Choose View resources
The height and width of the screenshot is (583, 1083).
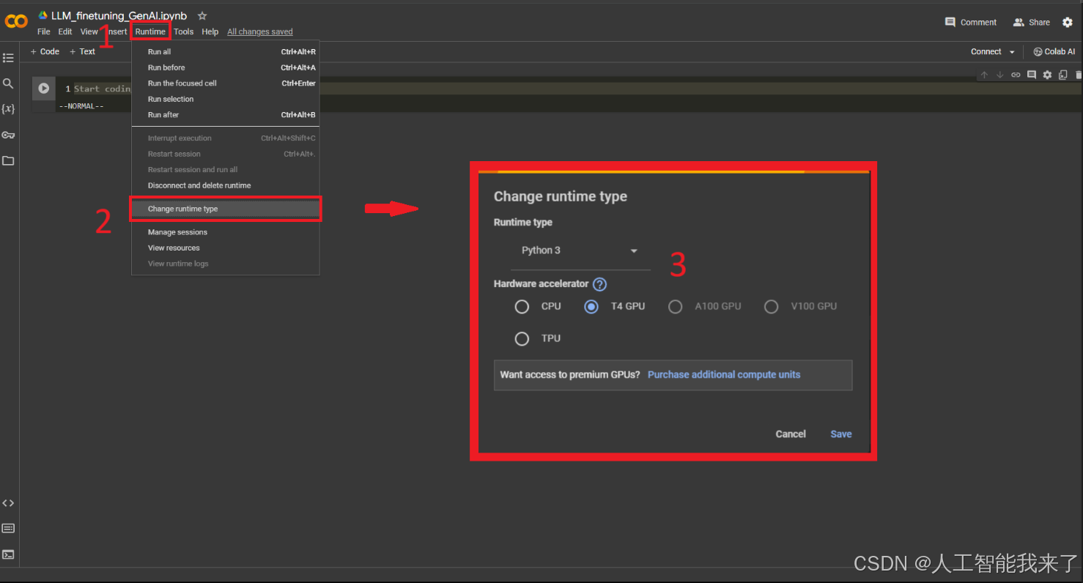click(226, 248)
